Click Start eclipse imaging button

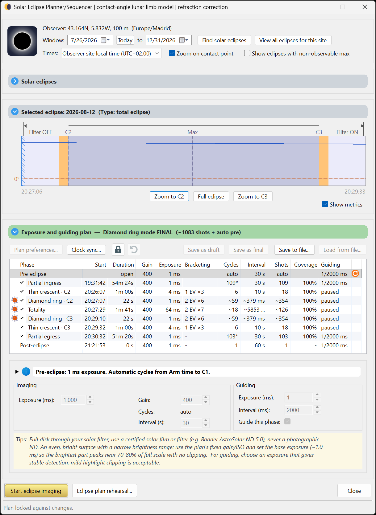point(36,491)
